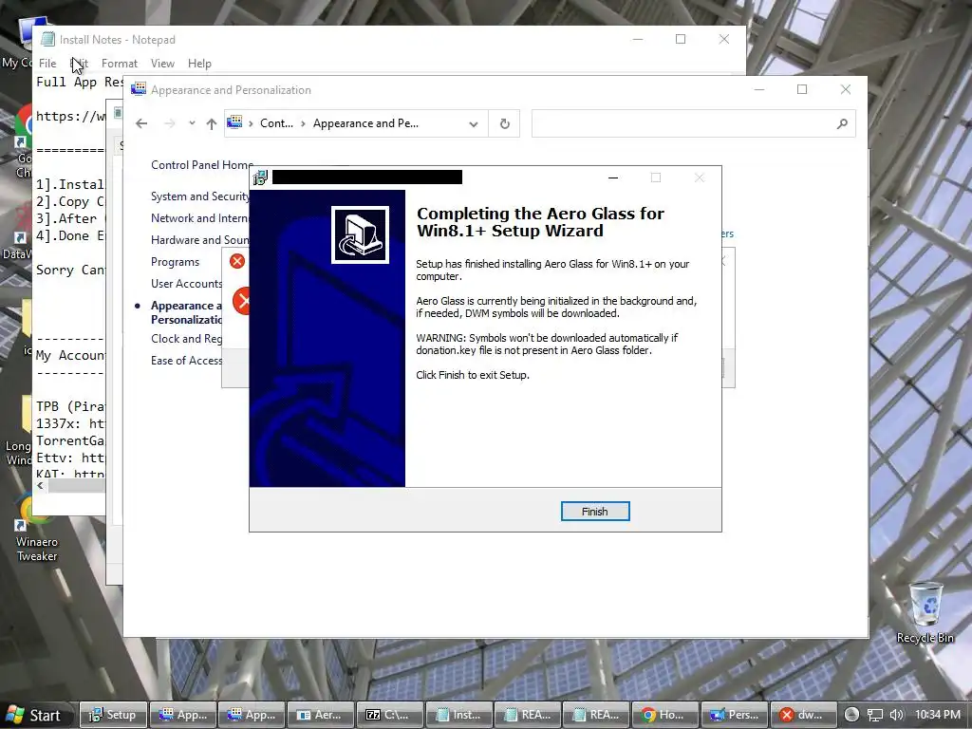Minimize the Aero Glass setup wizard window

613,178
